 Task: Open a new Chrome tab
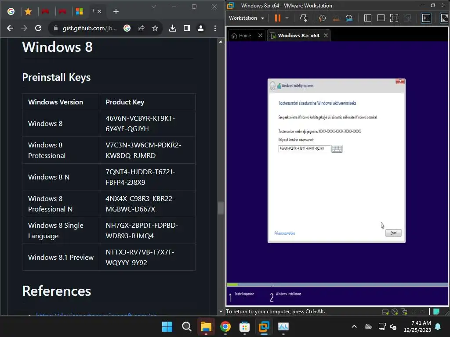click(x=116, y=11)
